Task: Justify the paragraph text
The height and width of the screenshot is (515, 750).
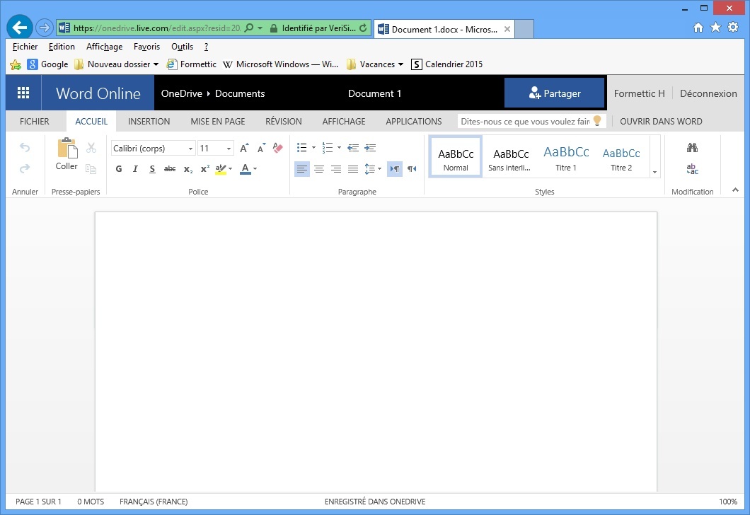Action: tap(353, 169)
